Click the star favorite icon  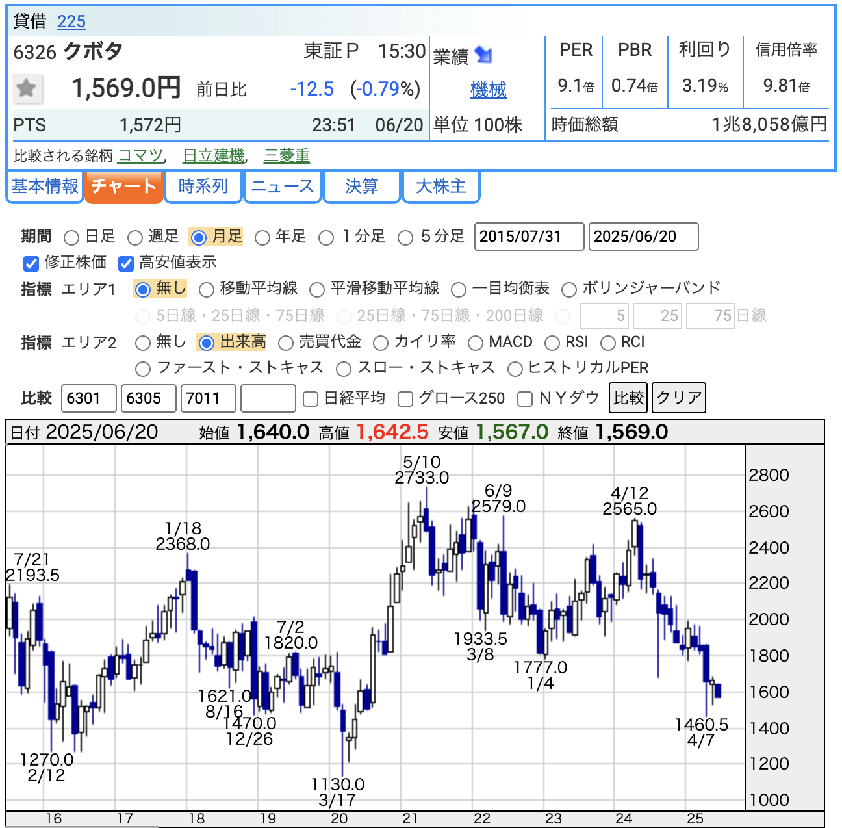(x=27, y=88)
